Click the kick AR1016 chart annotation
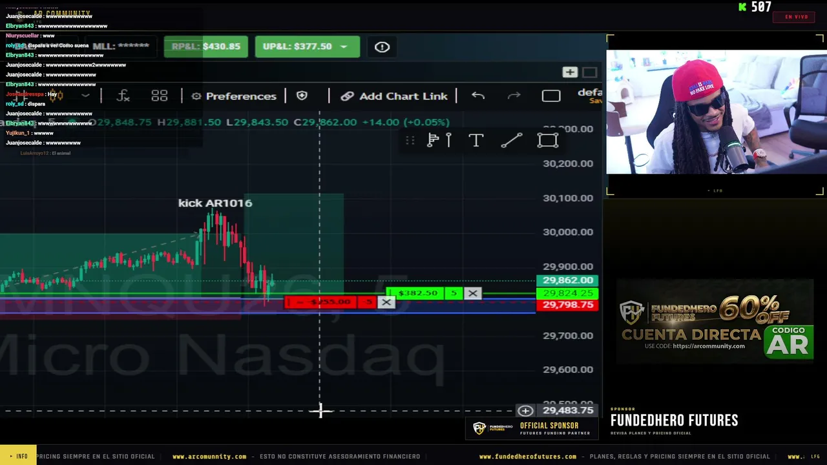827x465 pixels. (215, 203)
